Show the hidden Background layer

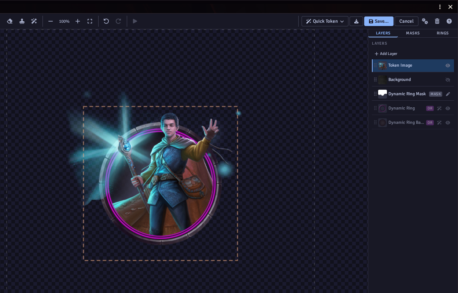tap(448, 79)
